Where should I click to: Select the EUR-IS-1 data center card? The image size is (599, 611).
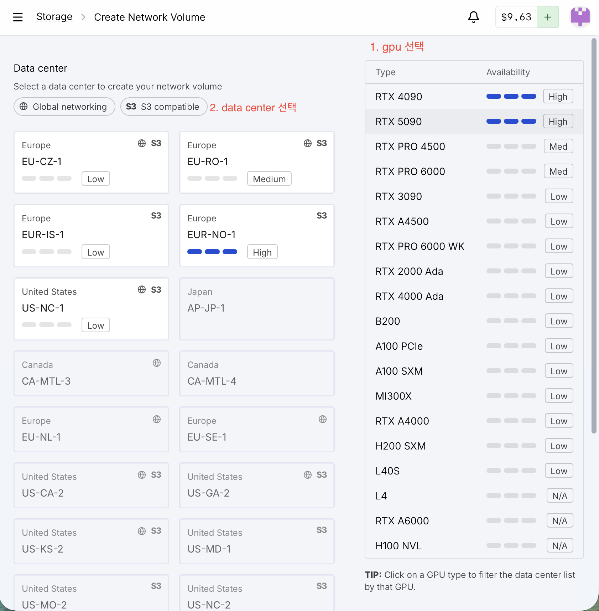[91, 236]
